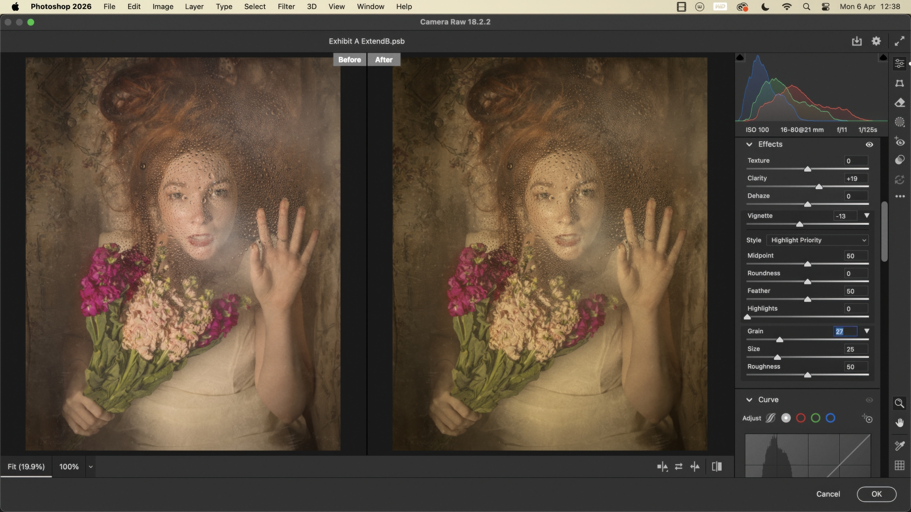Select the blue channel curve

(x=830, y=418)
